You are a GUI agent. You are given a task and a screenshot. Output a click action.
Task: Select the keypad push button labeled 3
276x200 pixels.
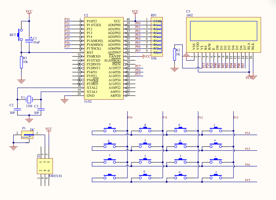point(181,161)
